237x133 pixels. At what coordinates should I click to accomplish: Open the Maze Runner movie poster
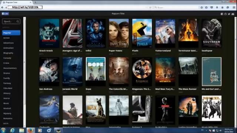(188, 71)
